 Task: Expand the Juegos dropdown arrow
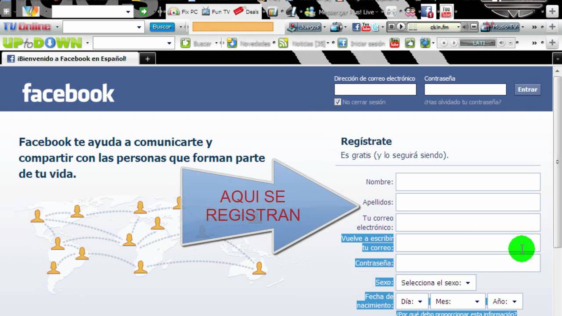pos(324,27)
